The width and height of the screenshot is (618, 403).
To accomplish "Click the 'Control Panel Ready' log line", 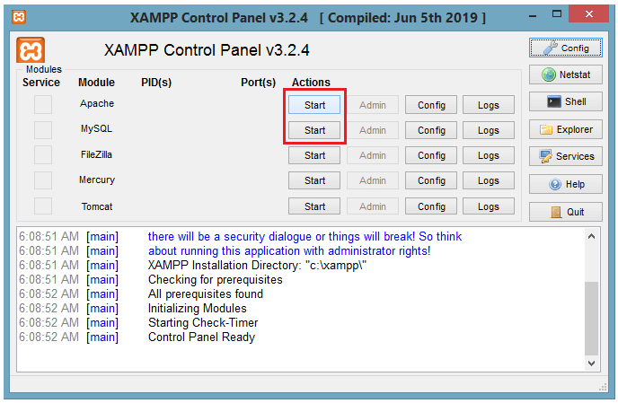I will pyautogui.click(x=201, y=337).
